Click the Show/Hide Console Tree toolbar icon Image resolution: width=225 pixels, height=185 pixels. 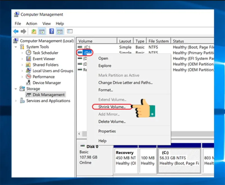[42, 31]
